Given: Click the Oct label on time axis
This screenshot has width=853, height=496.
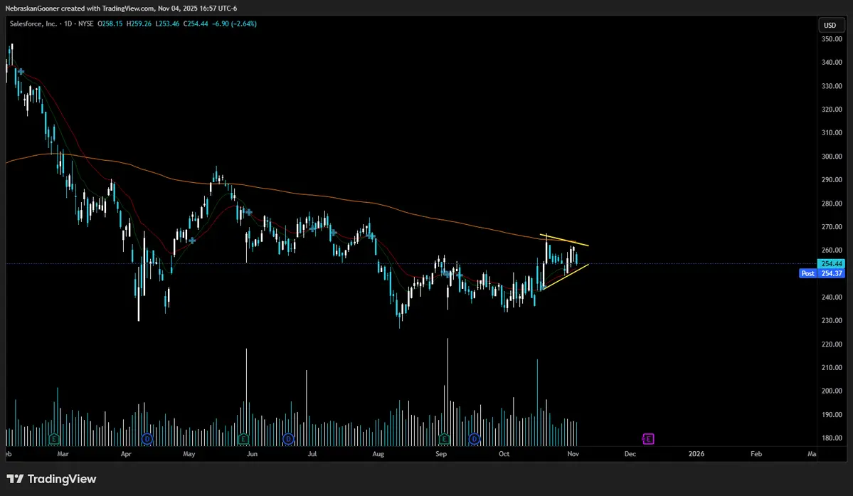Looking at the screenshot, I should pyautogui.click(x=504, y=454).
